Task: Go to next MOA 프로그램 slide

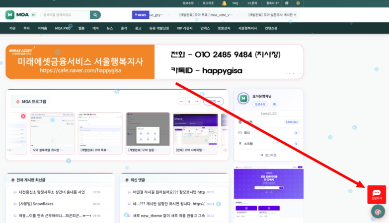Action: pyautogui.click(x=197, y=101)
